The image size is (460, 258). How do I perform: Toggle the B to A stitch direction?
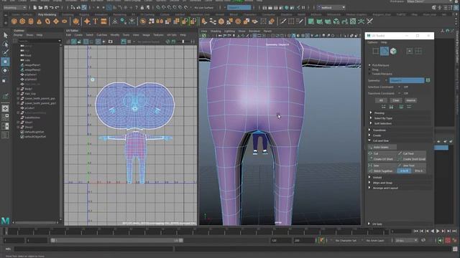[418, 171]
